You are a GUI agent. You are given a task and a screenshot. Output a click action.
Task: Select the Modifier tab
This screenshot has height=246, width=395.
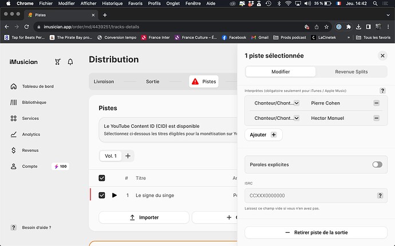[x=281, y=71]
